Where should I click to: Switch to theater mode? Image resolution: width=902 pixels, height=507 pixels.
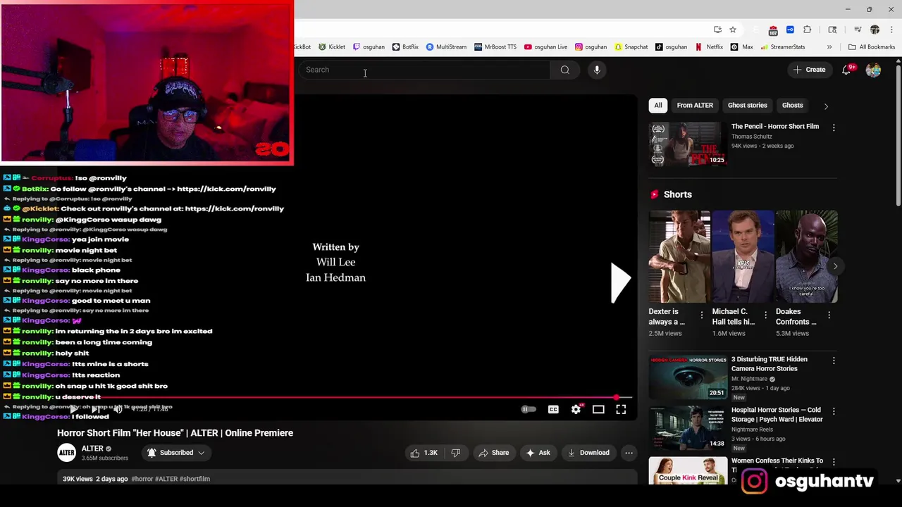coord(598,409)
